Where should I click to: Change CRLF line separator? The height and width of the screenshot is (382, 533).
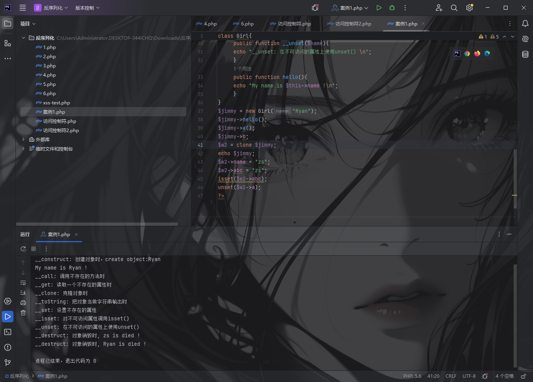point(451,376)
